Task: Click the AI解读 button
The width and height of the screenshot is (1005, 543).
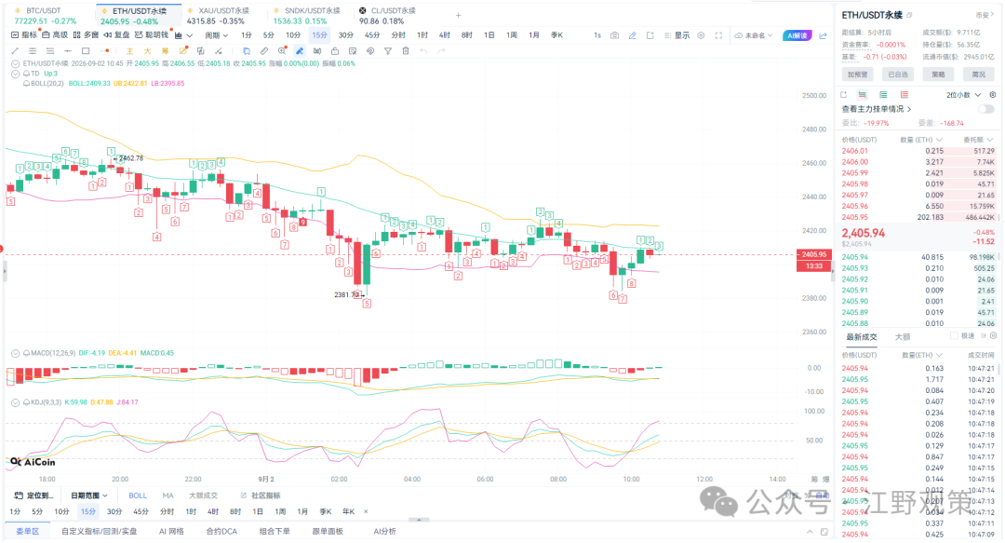Action: pos(797,35)
